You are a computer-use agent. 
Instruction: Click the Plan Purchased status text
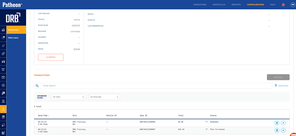tap(217, 129)
